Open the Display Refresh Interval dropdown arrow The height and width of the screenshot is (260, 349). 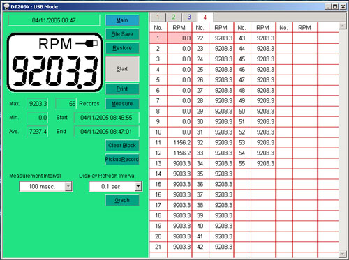point(138,186)
